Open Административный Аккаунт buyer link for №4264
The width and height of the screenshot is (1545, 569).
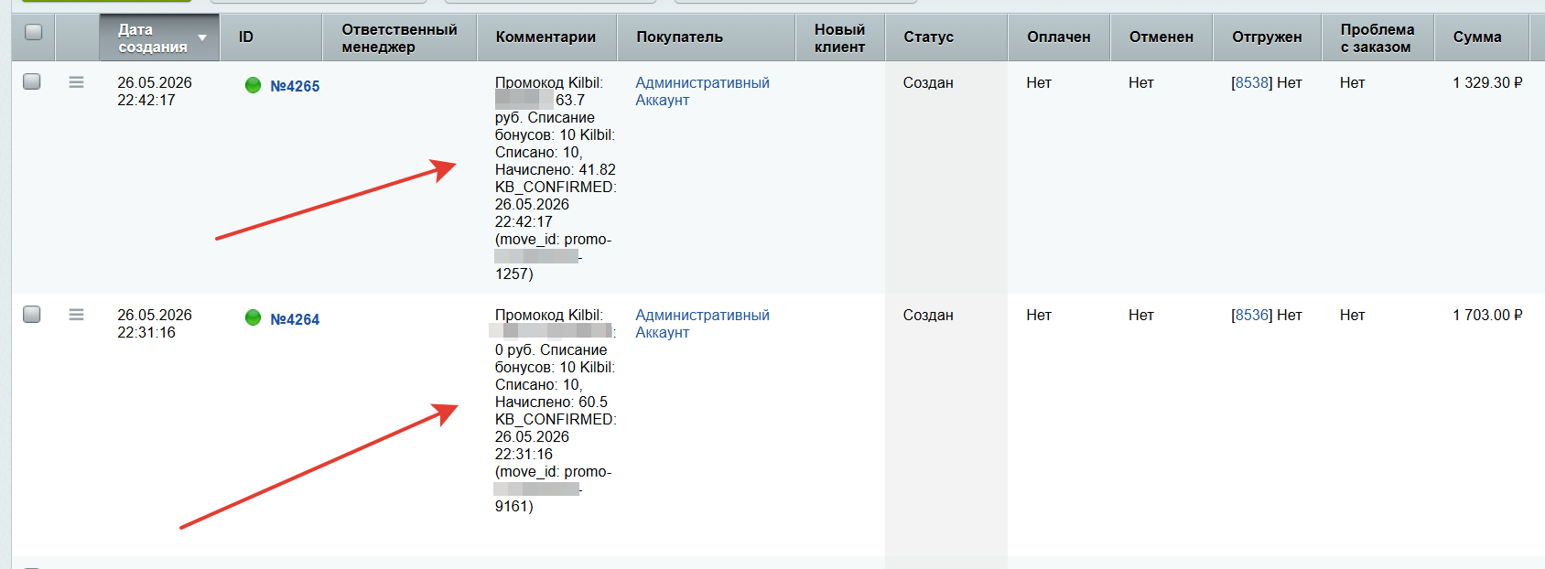click(x=702, y=324)
